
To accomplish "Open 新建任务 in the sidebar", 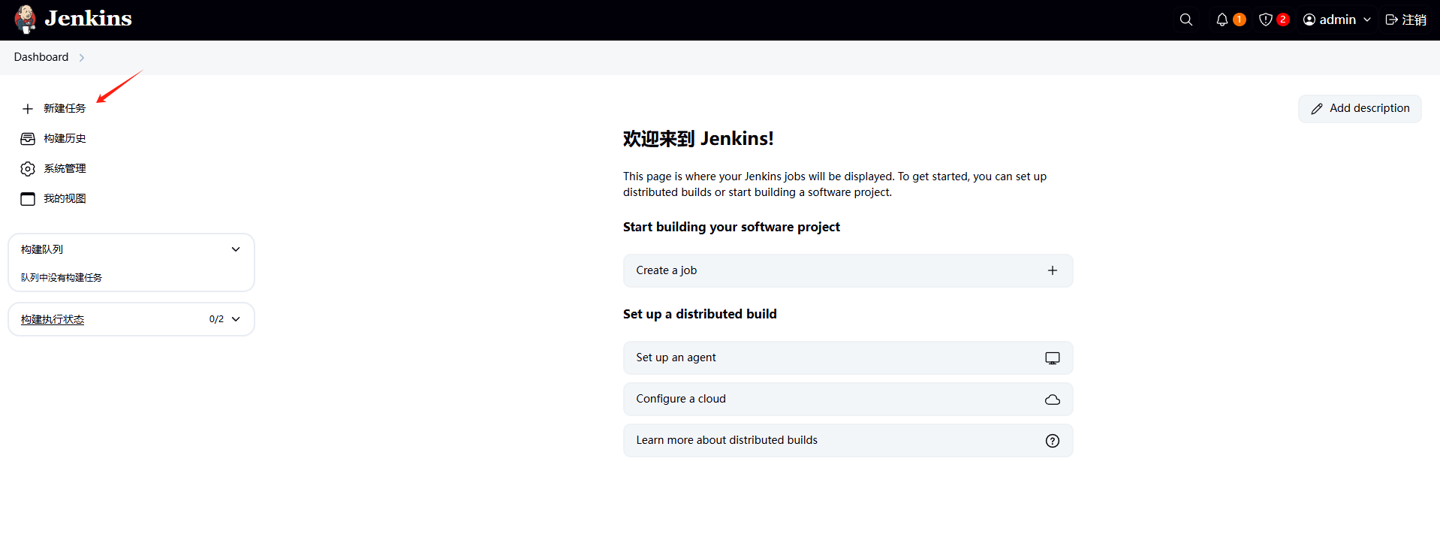I will point(65,108).
